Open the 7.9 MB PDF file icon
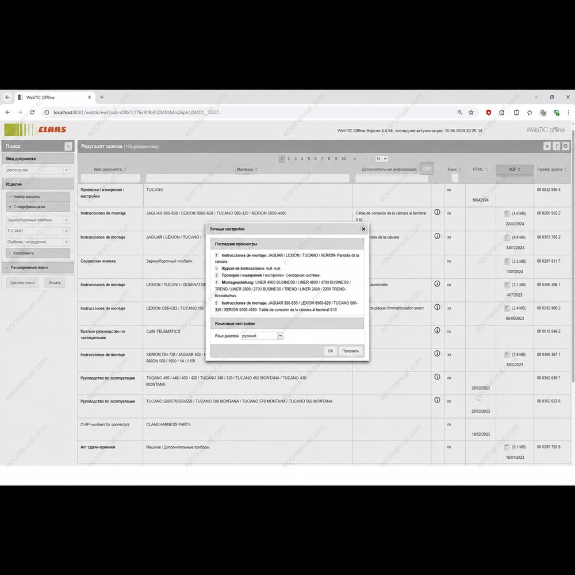This screenshot has width=575, height=575. pos(507,355)
